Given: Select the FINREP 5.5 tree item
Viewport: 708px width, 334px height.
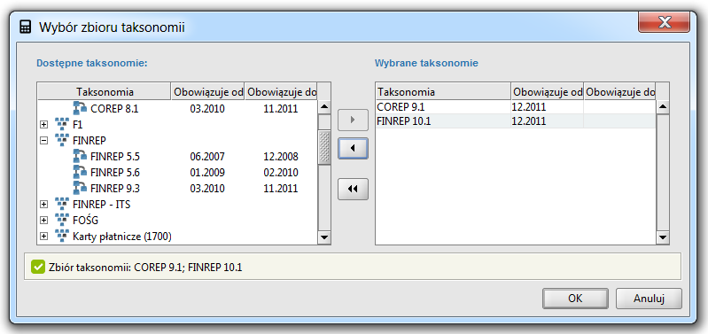Looking at the screenshot, I should [115, 157].
